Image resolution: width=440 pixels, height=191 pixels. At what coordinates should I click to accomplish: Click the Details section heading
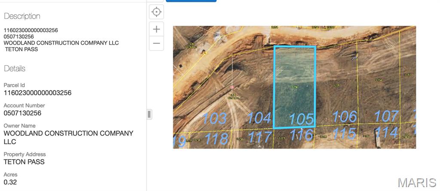[x=15, y=69]
